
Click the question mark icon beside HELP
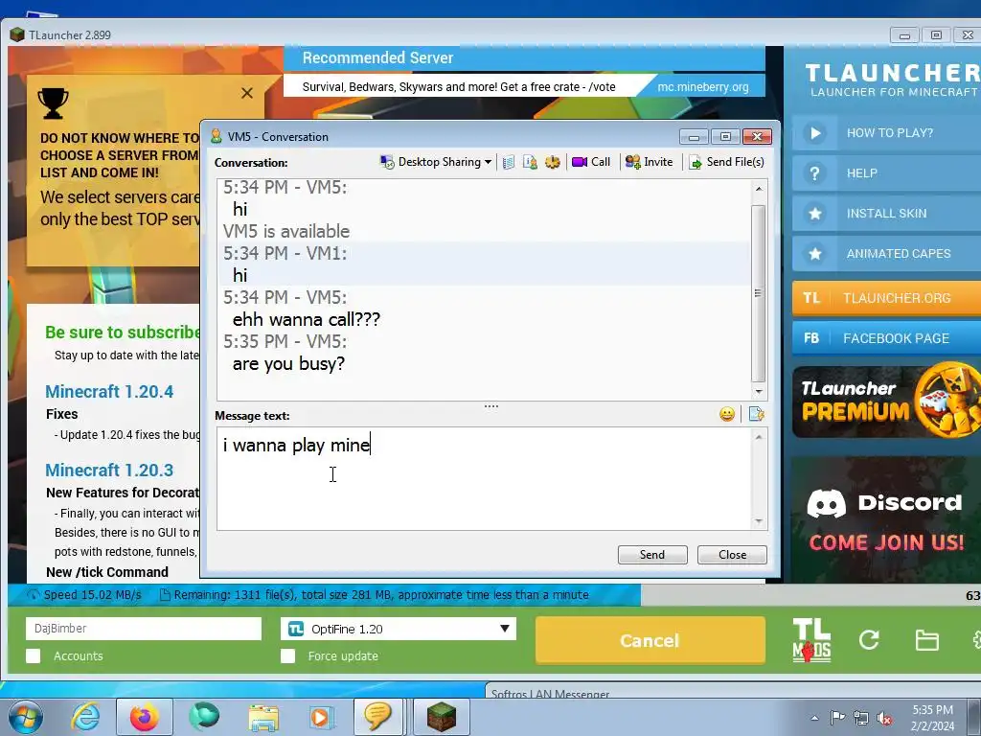pos(814,173)
